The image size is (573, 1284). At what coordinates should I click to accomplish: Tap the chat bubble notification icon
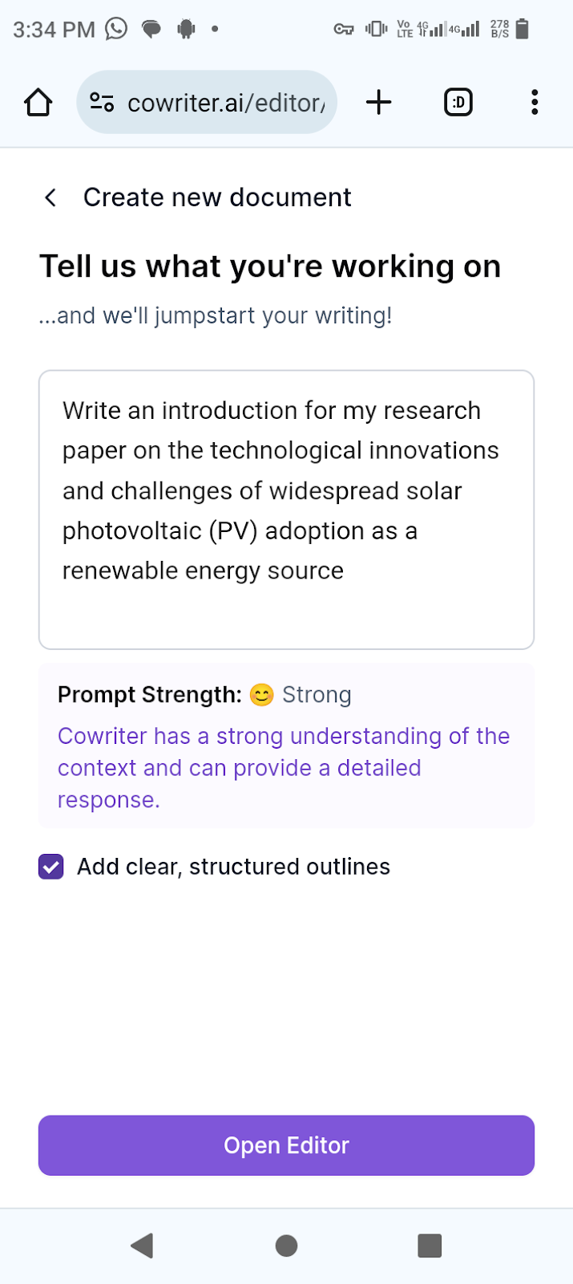[x=151, y=30]
